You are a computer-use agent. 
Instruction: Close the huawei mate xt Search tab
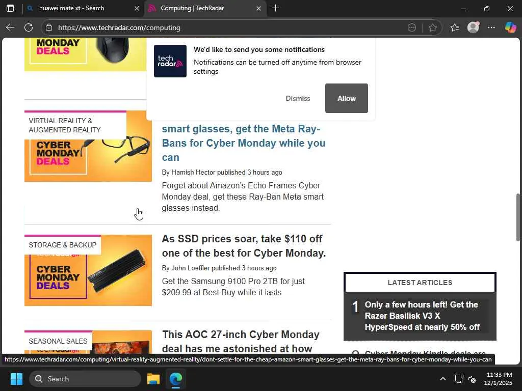point(137,8)
